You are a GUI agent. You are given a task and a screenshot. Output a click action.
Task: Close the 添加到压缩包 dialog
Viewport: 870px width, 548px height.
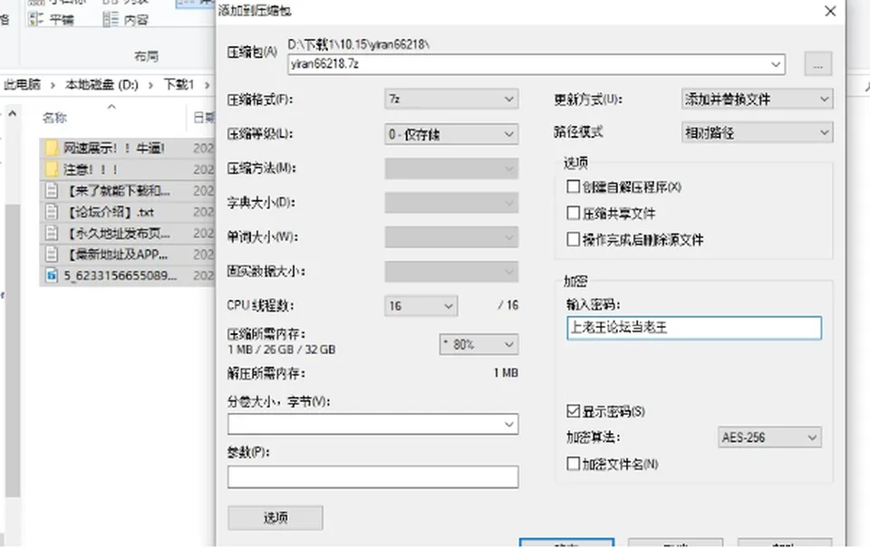[830, 11]
